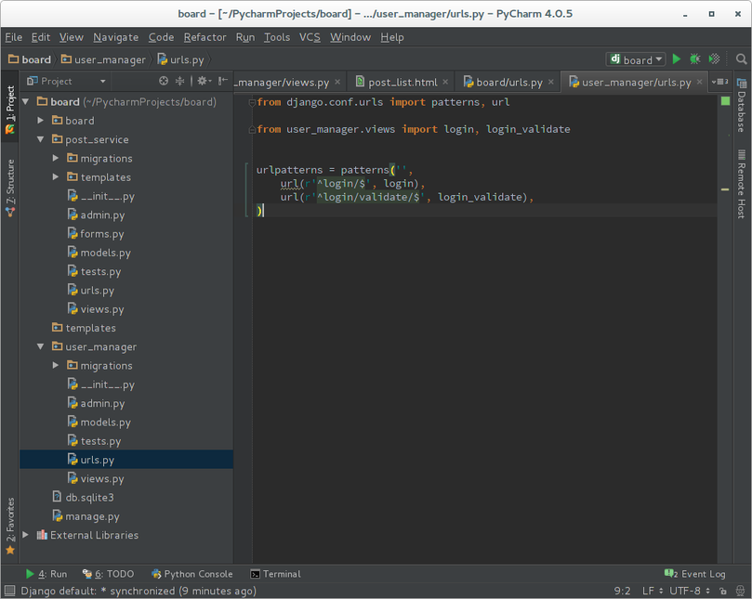Open the Terminal tool window
This screenshot has height=599, width=752.
pyautogui.click(x=276, y=574)
